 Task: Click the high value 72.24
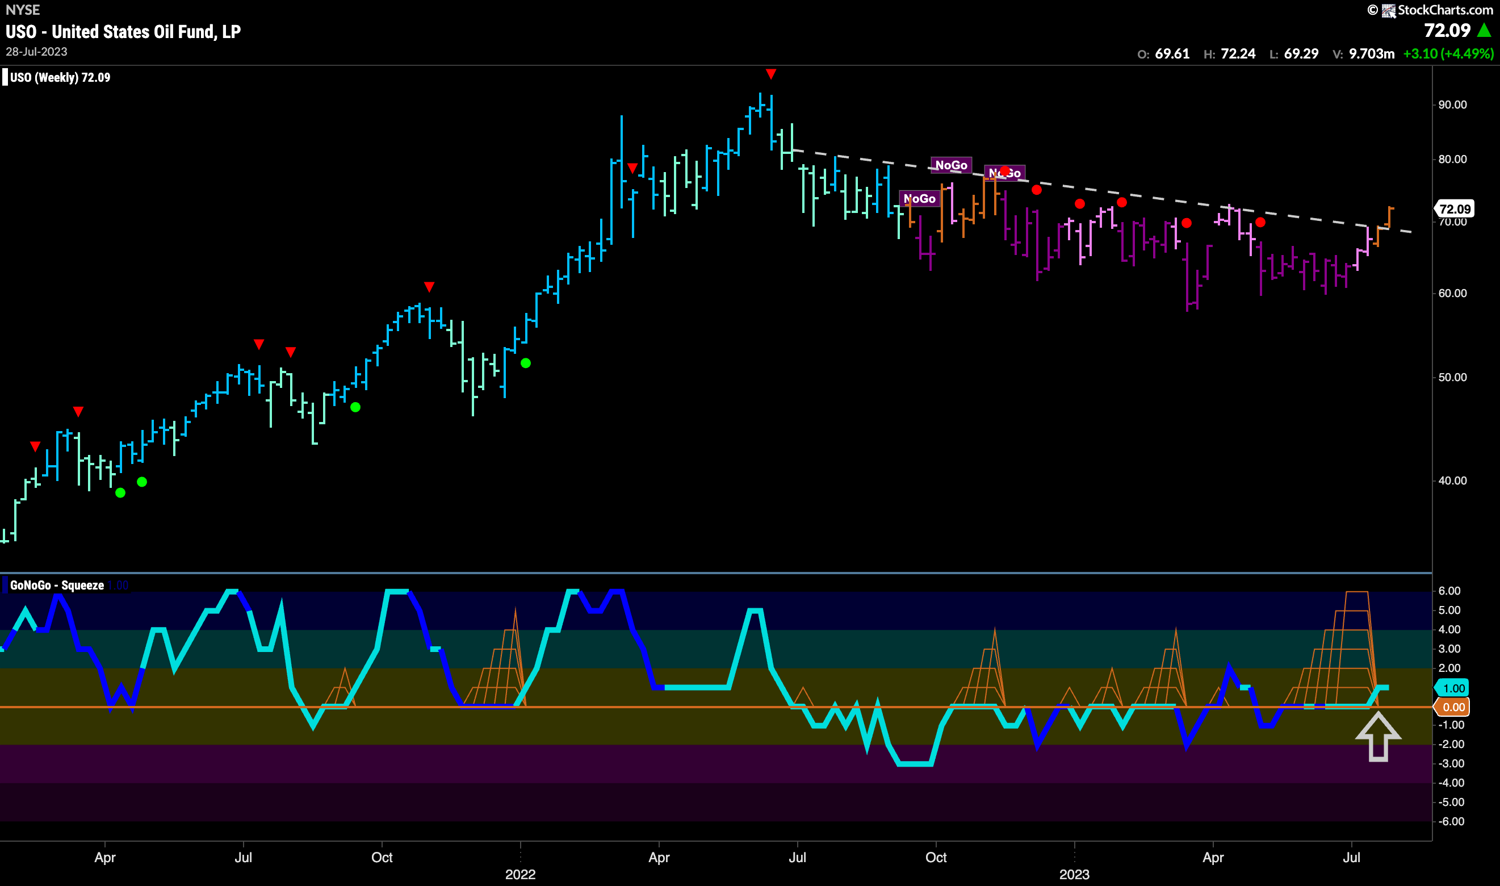tap(1238, 54)
